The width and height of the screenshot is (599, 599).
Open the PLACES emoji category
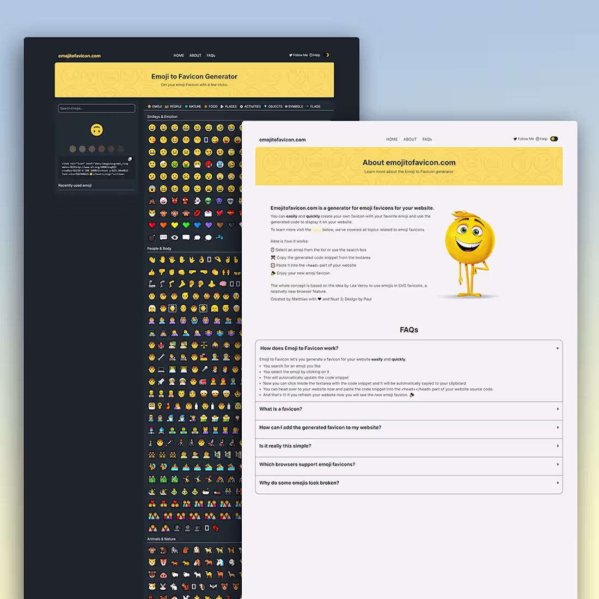tap(222, 107)
